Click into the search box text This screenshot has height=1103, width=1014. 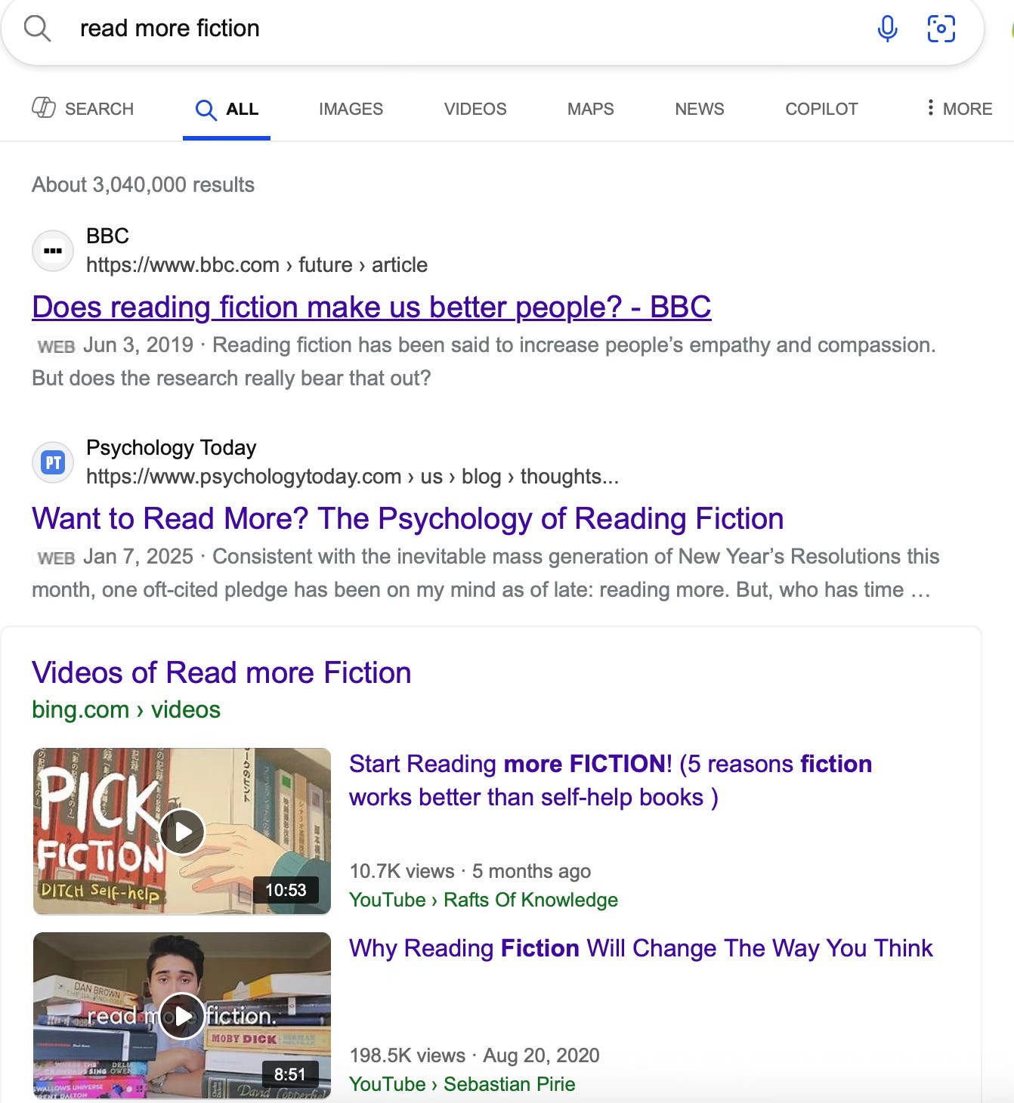(170, 29)
